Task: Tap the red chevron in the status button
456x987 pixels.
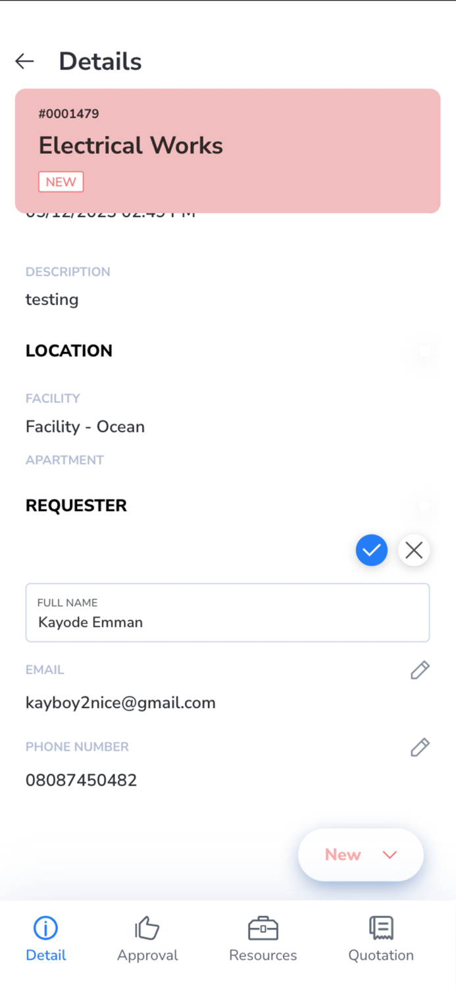Action: [x=390, y=855]
